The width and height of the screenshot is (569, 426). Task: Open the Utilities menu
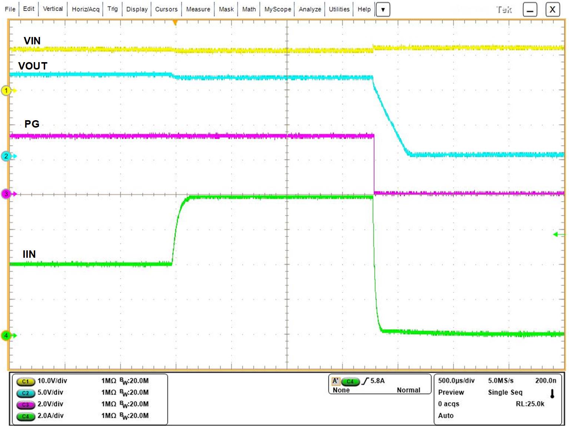coord(339,9)
